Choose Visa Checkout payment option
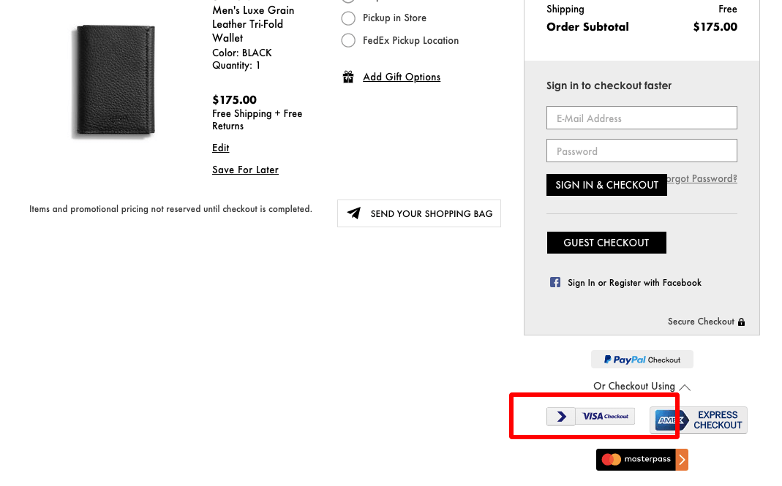The width and height of the screenshot is (782, 486). [591, 417]
